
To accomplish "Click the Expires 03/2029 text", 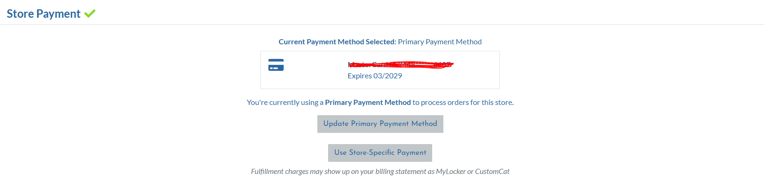I will point(375,76).
